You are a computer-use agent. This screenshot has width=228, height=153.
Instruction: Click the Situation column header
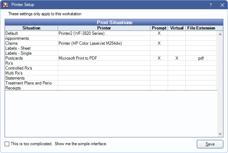(x=31, y=28)
